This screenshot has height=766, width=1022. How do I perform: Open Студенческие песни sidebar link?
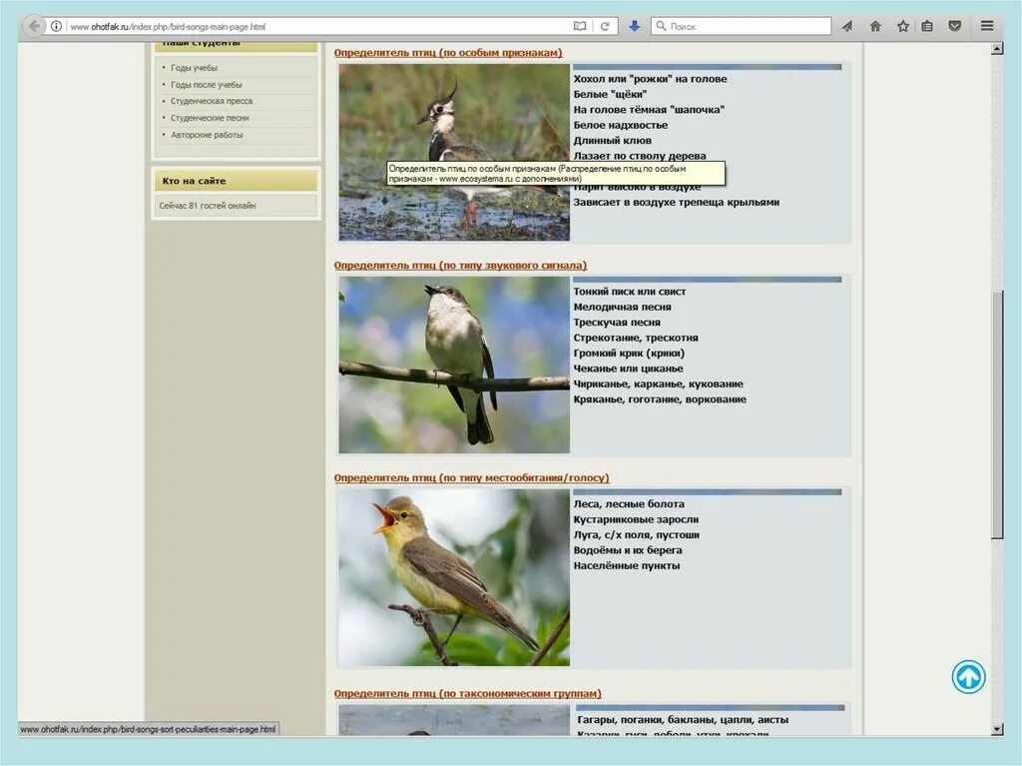pos(210,118)
